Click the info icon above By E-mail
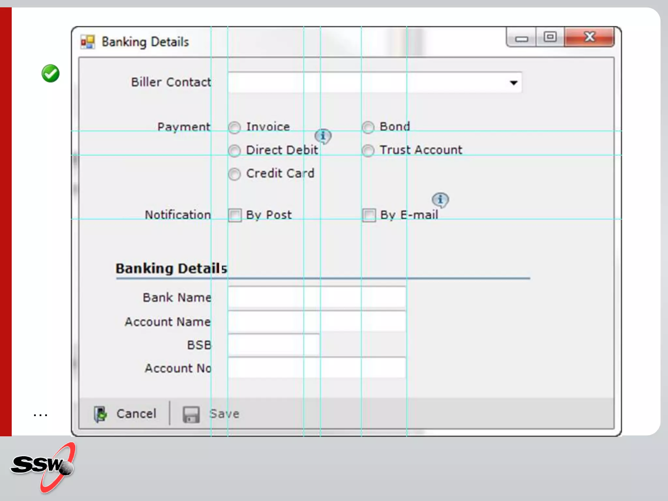 coord(440,200)
